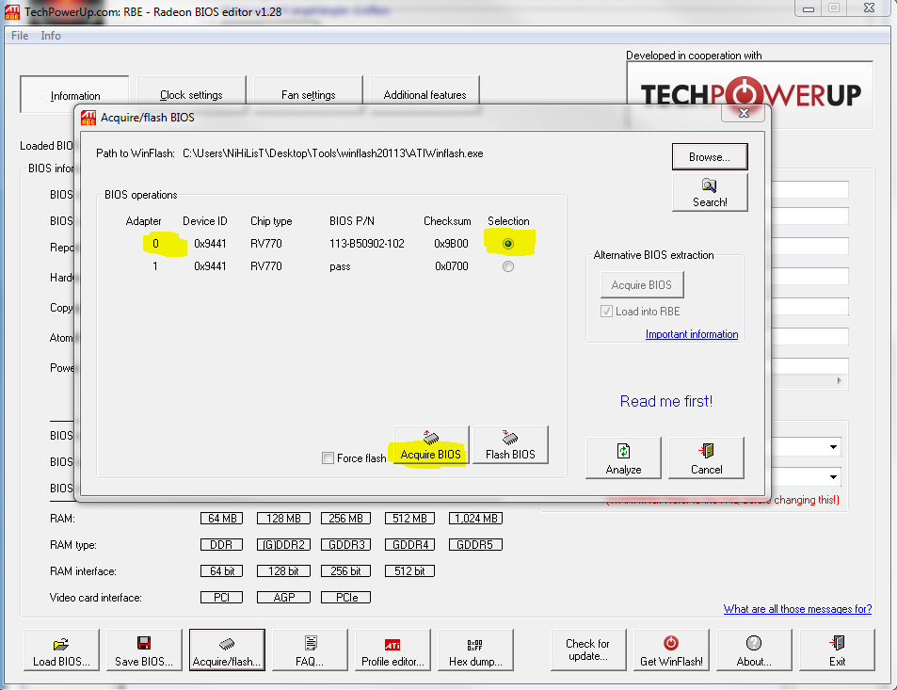Close the Acquire/flash BIOS dialog
This screenshot has height=690, width=897.
744,113
